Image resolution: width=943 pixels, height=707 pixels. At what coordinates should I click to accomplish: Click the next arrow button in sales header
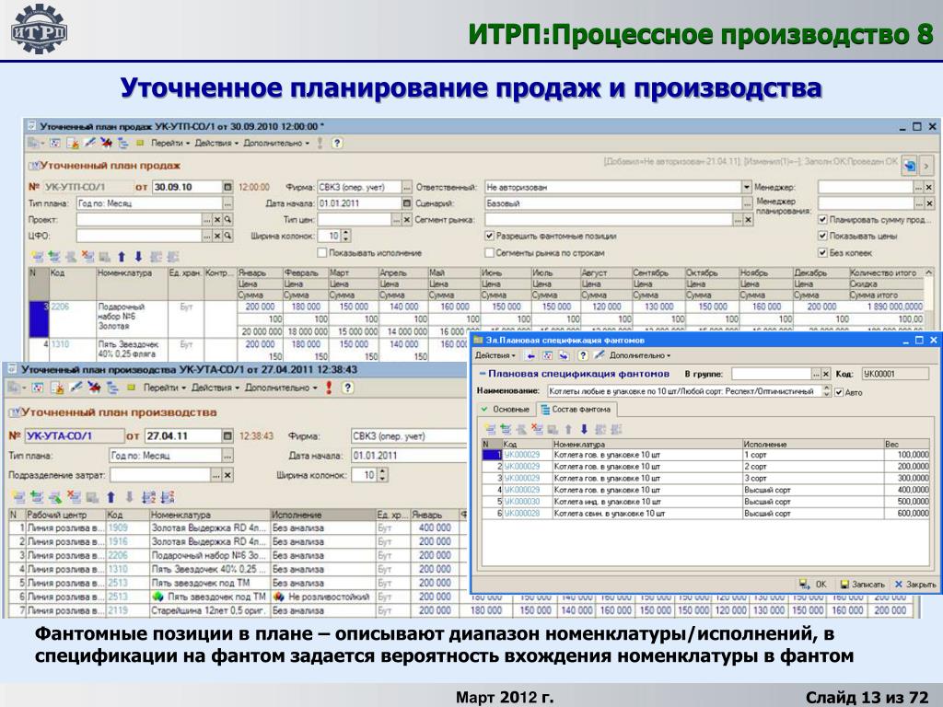(926, 165)
